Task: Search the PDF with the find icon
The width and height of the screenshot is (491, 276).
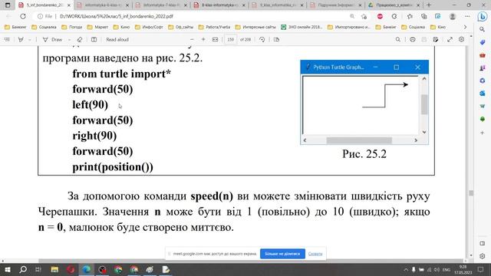Action: pyautogui.click(x=397, y=39)
